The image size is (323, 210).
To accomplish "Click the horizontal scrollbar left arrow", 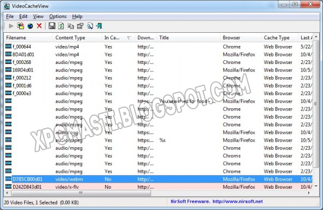I will (x=8, y=193).
